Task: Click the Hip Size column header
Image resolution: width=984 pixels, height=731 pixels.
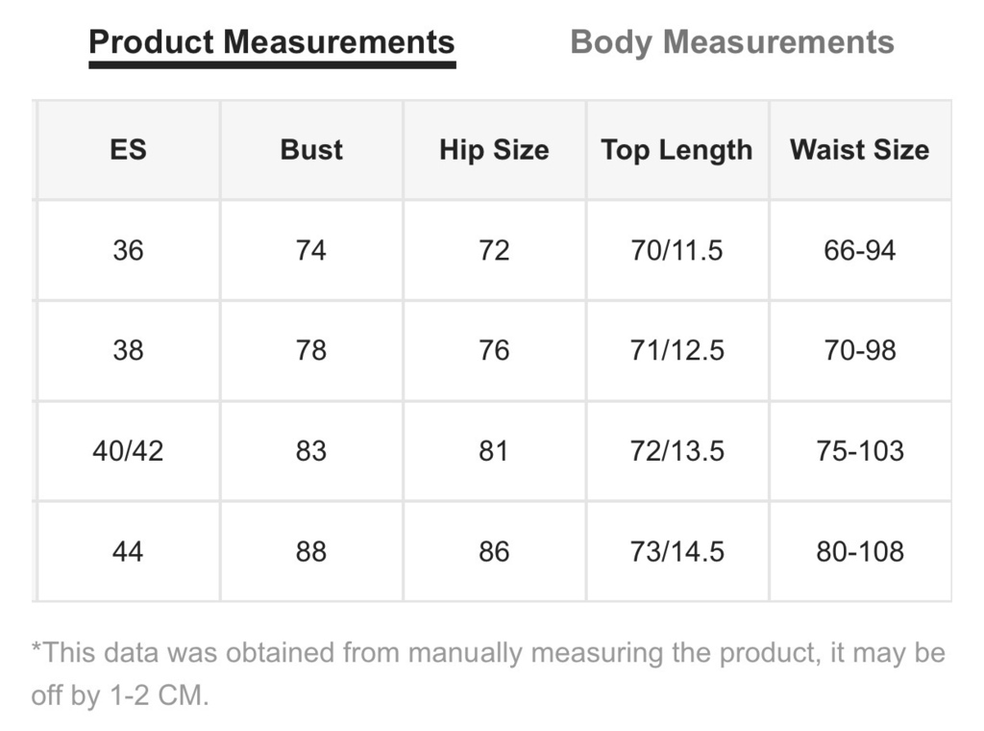Action: tap(494, 150)
